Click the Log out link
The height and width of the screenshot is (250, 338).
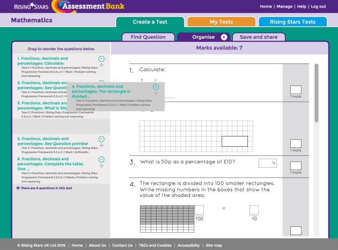click(318, 6)
